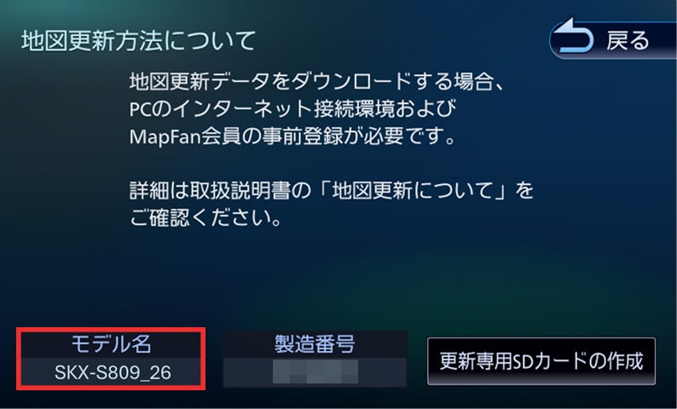677x409 pixels.
Task: Select the 製造番号 header label
Action: [315, 344]
